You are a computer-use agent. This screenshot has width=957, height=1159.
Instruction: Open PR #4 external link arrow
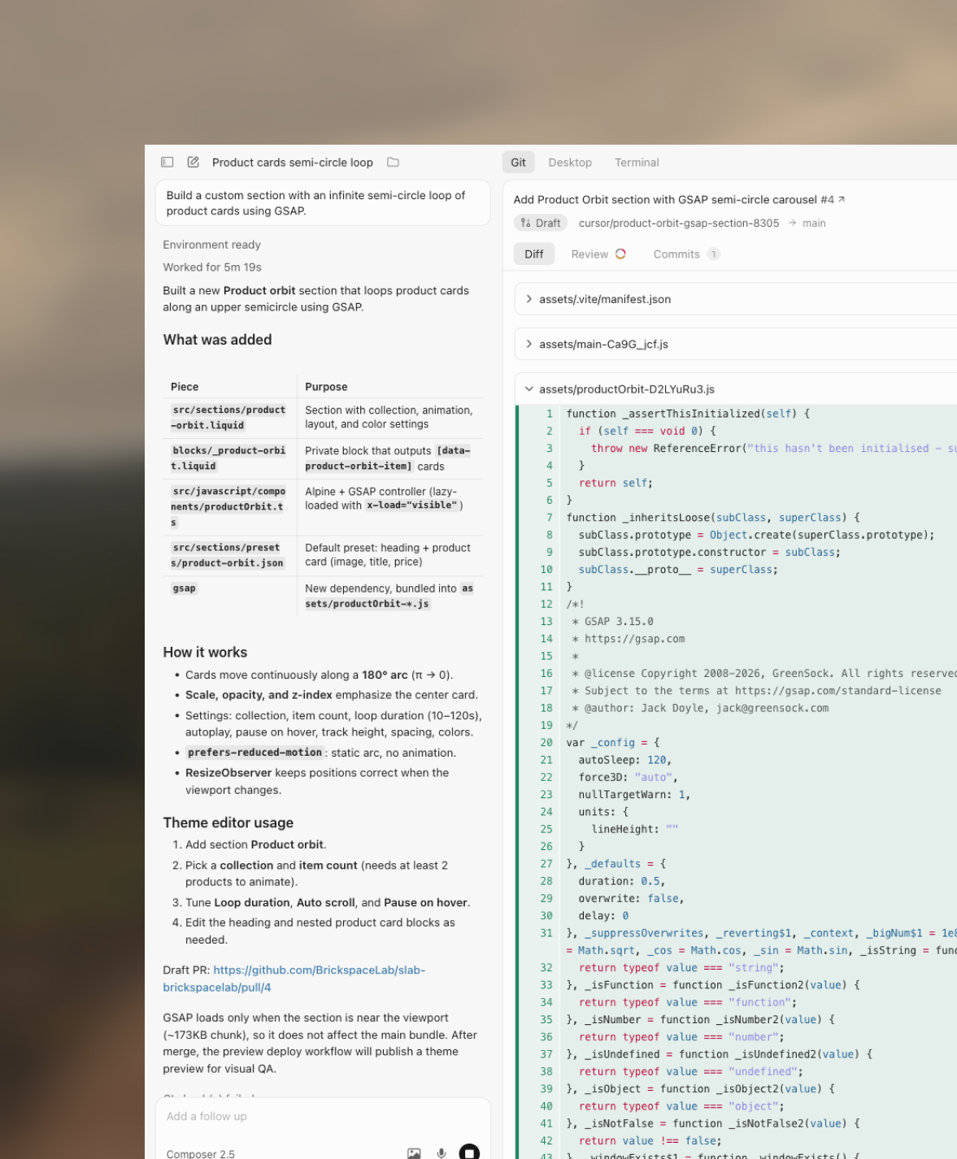pos(842,199)
